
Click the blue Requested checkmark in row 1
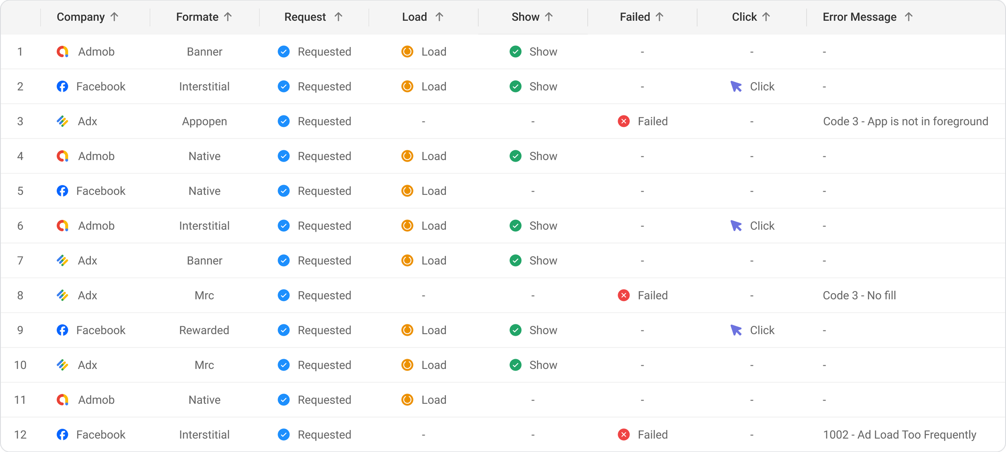(x=284, y=52)
